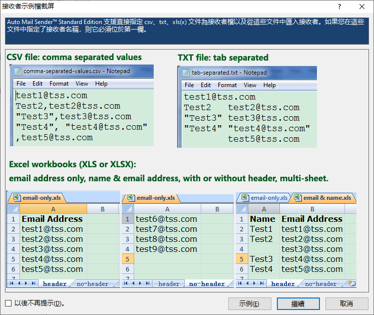Click first-sheet arrow in email & name.xls workbook

coord(240,283)
